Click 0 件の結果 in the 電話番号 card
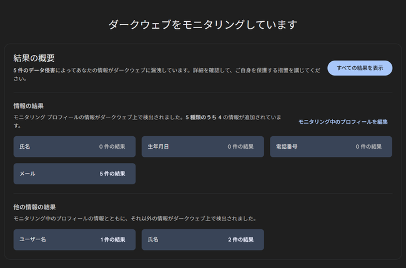The height and width of the screenshot is (268, 406). click(369, 147)
